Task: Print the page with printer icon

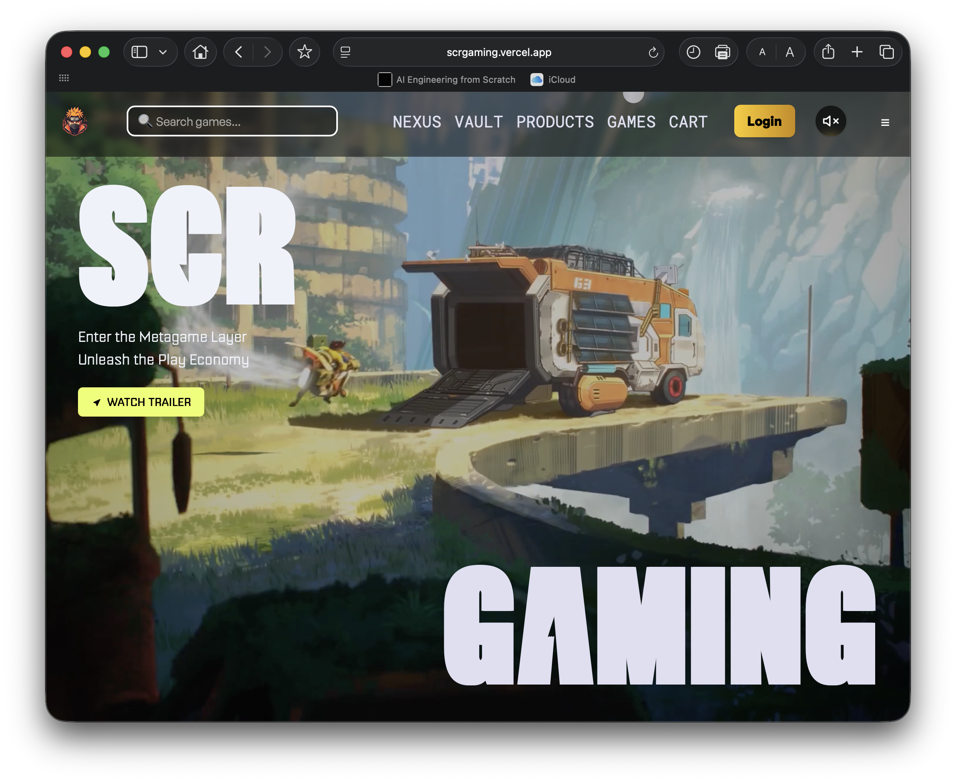Action: 722,52
